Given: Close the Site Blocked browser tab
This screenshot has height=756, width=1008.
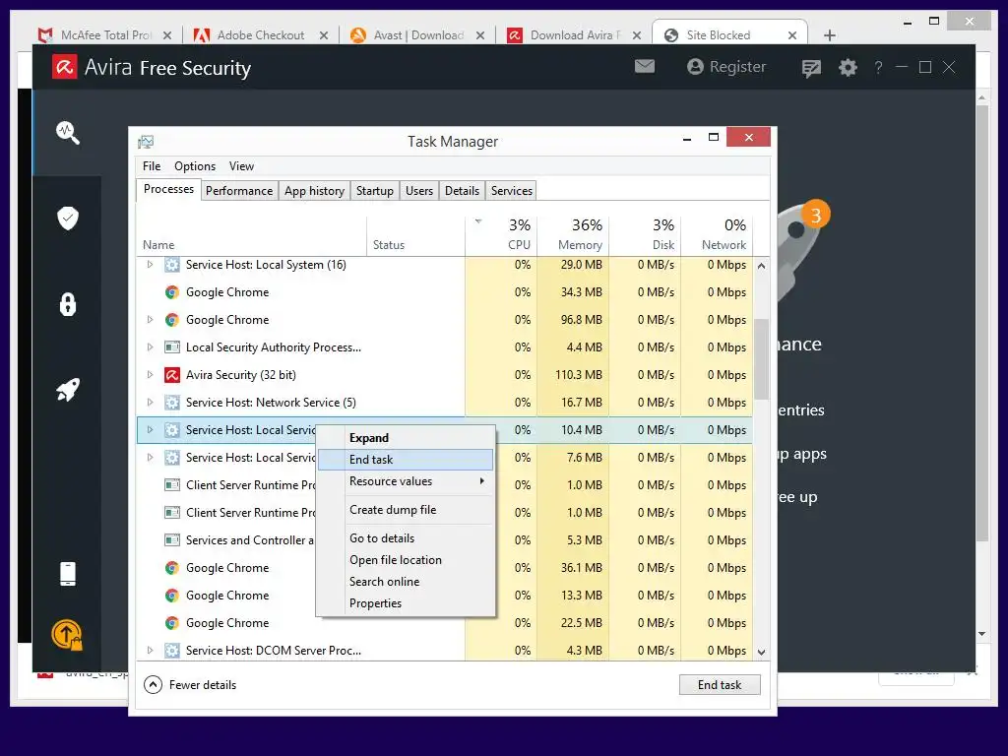Looking at the screenshot, I should (x=792, y=35).
